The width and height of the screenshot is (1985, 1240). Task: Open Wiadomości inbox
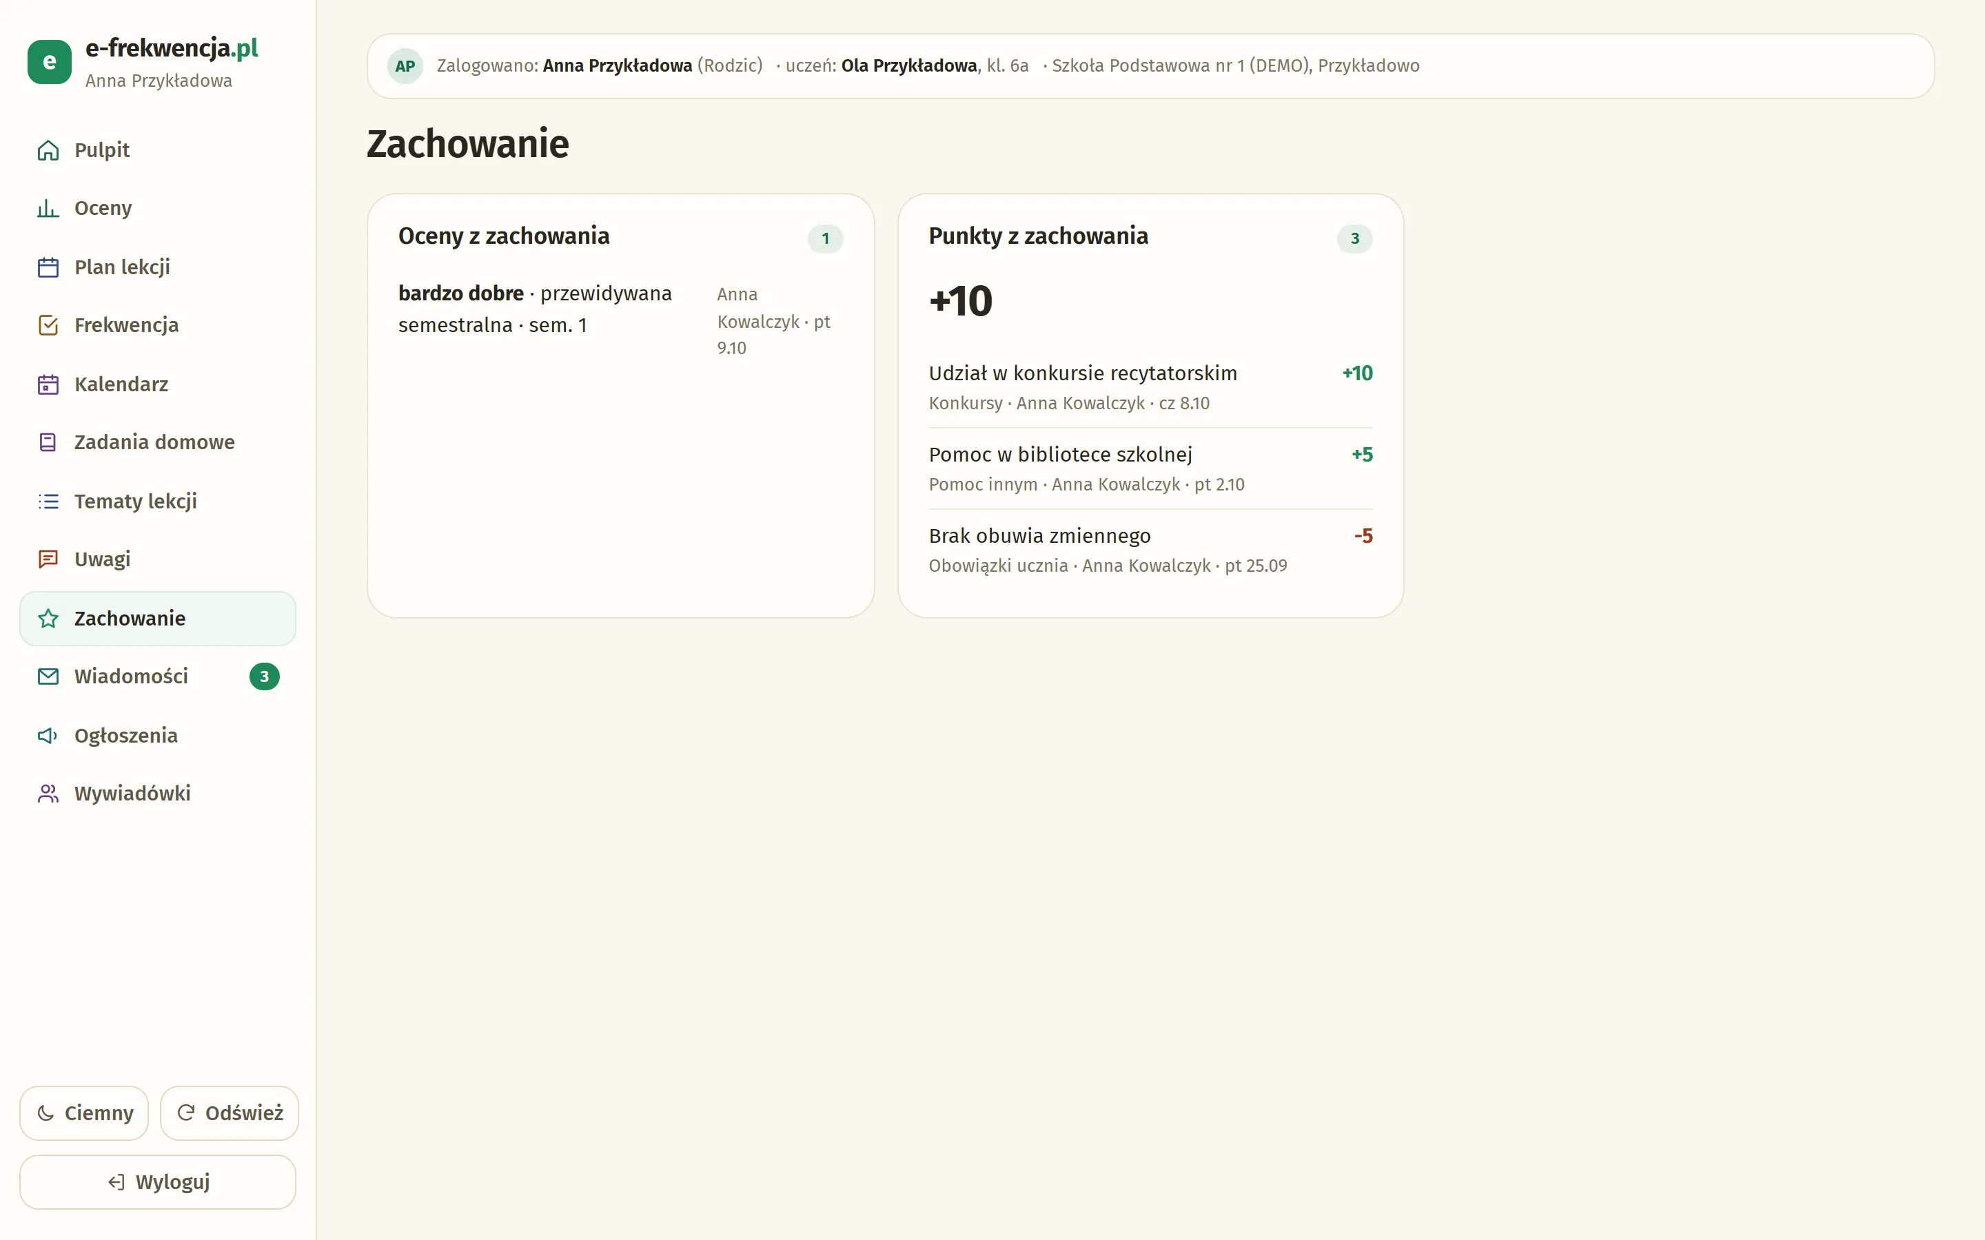(157, 676)
